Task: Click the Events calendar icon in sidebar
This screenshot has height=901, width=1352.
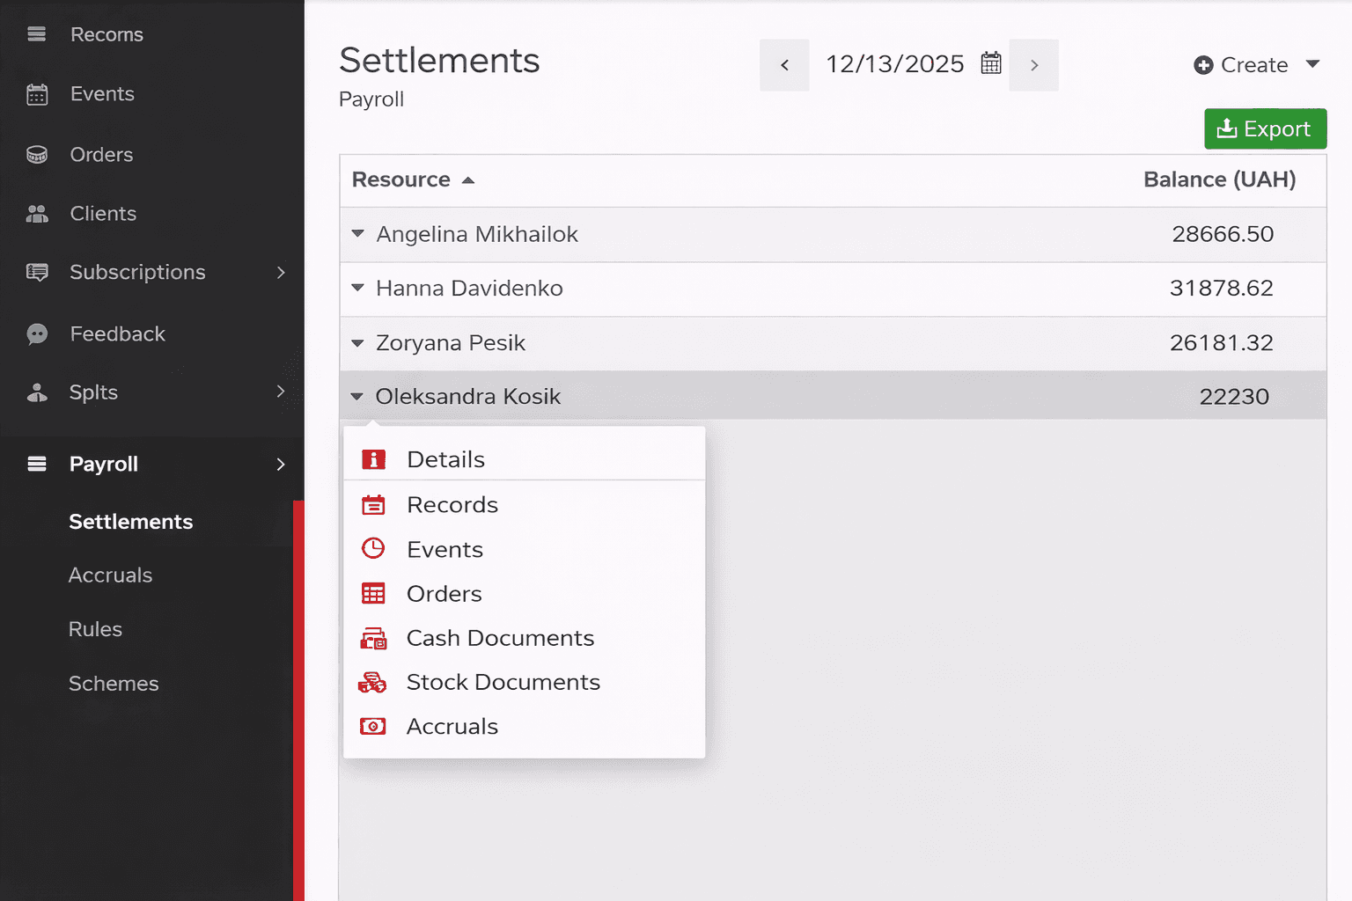Action: click(37, 94)
